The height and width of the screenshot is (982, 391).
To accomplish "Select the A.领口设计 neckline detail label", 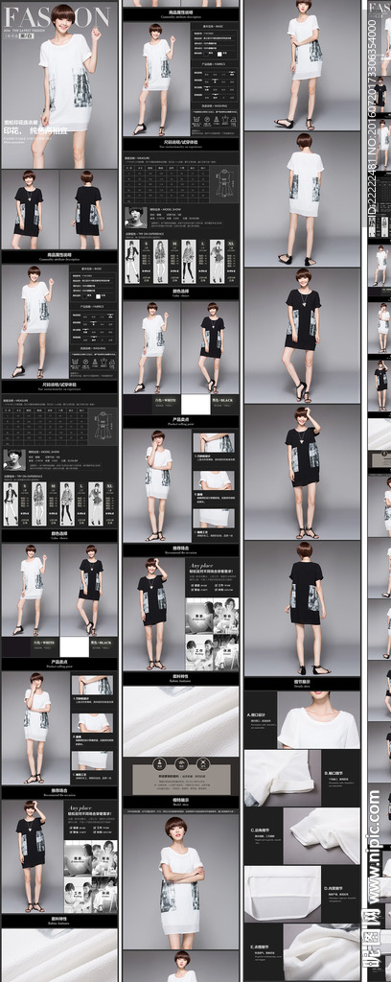I will pyautogui.click(x=258, y=713).
